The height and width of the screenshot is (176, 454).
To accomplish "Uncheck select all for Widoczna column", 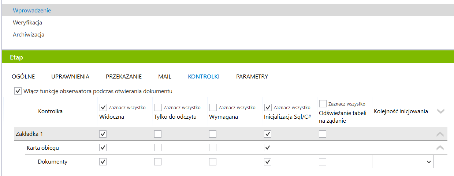I will point(103,107).
